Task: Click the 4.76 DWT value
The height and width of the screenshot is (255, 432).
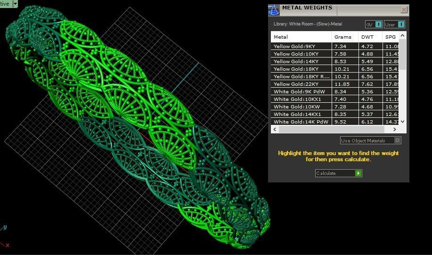Action: point(367,99)
